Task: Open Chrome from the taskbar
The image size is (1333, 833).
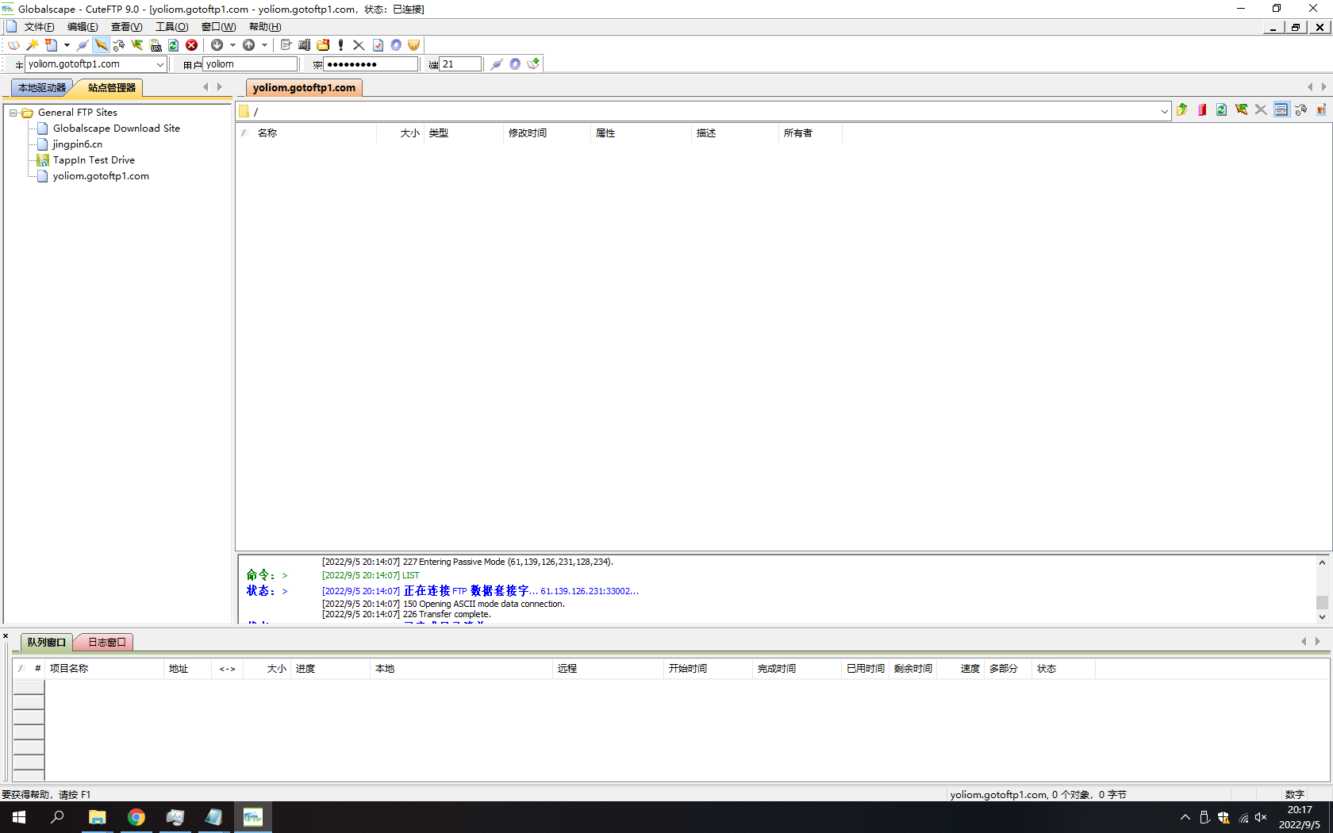Action: (x=136, y=817)
